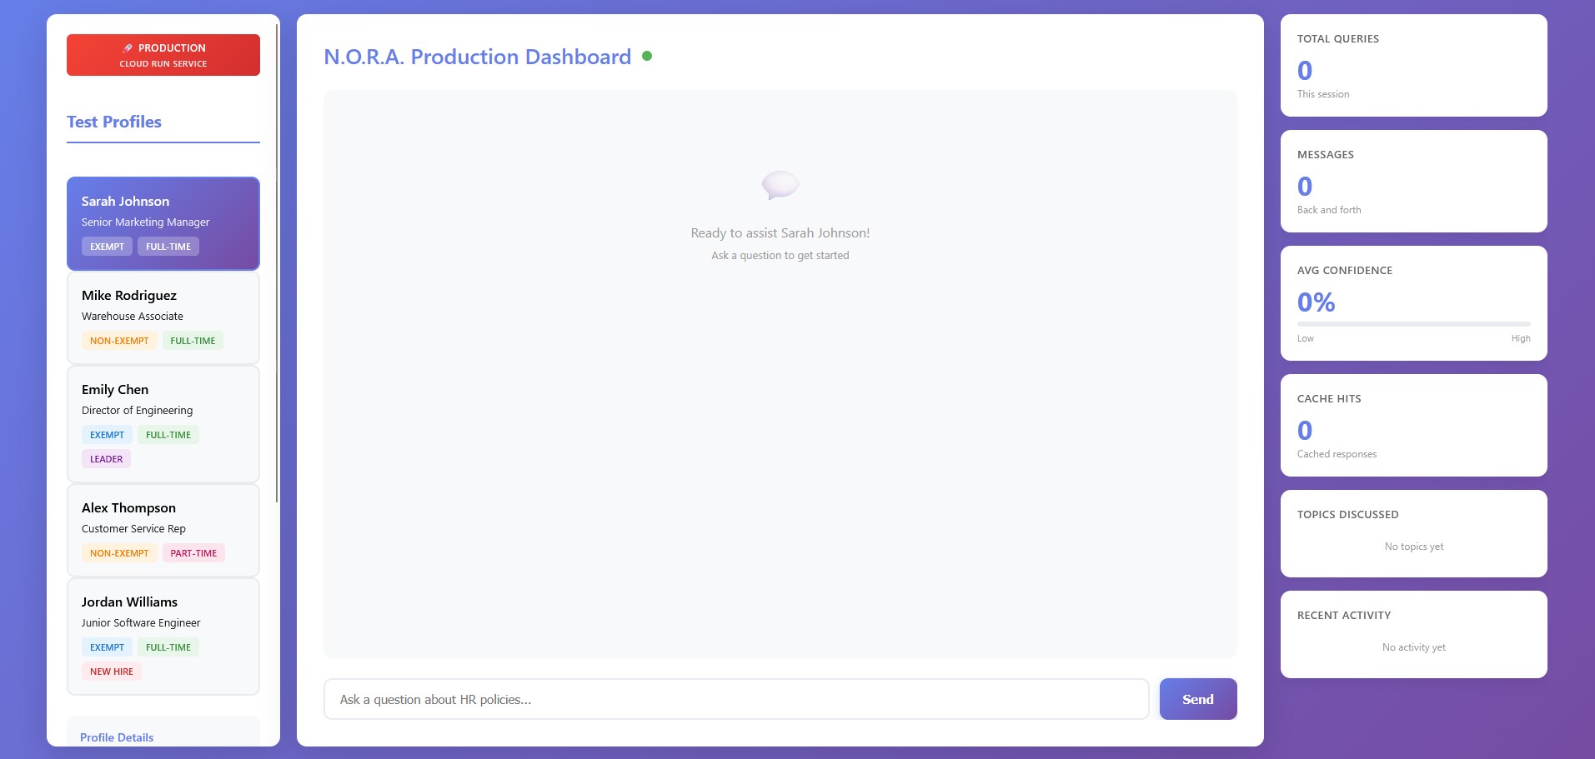Click the chat bubble placeholder icon
The height and width of the screenshot is (759, 1595).
click(x=780, y=185)
